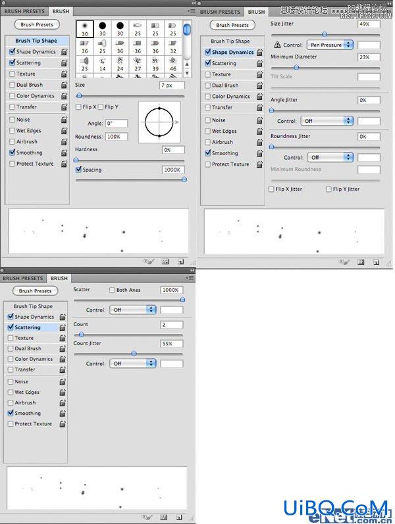Enable Flip Y Jitter checkbox
Screen dimensions: 395x524
329,189
